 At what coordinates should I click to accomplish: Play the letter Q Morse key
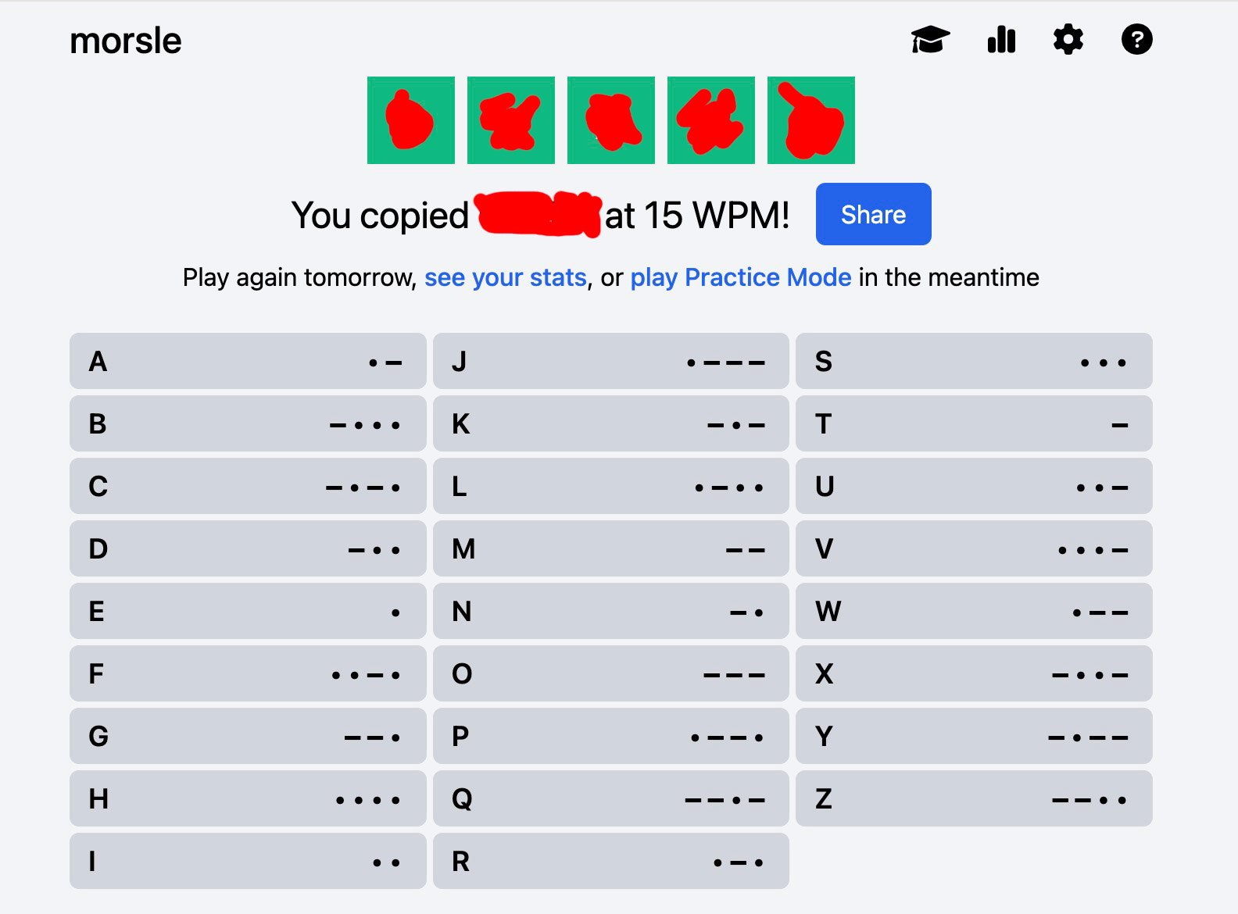tap(610, 798)
